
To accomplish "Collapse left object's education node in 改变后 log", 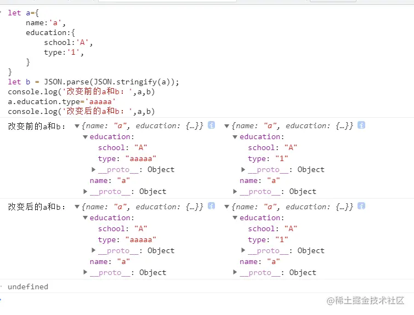I will tap(86, 218).
